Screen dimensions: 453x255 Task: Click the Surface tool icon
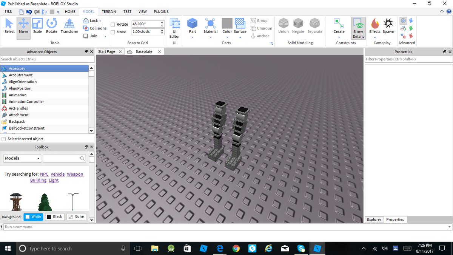(240, 23)
